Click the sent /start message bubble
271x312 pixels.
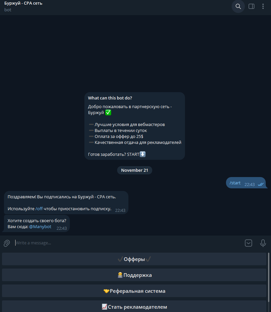(x=246, y=183)
